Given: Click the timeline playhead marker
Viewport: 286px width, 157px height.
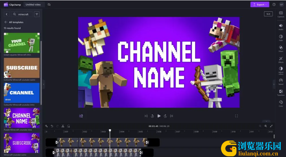Looking at the screenshot, I should click(x=110, y=130).
